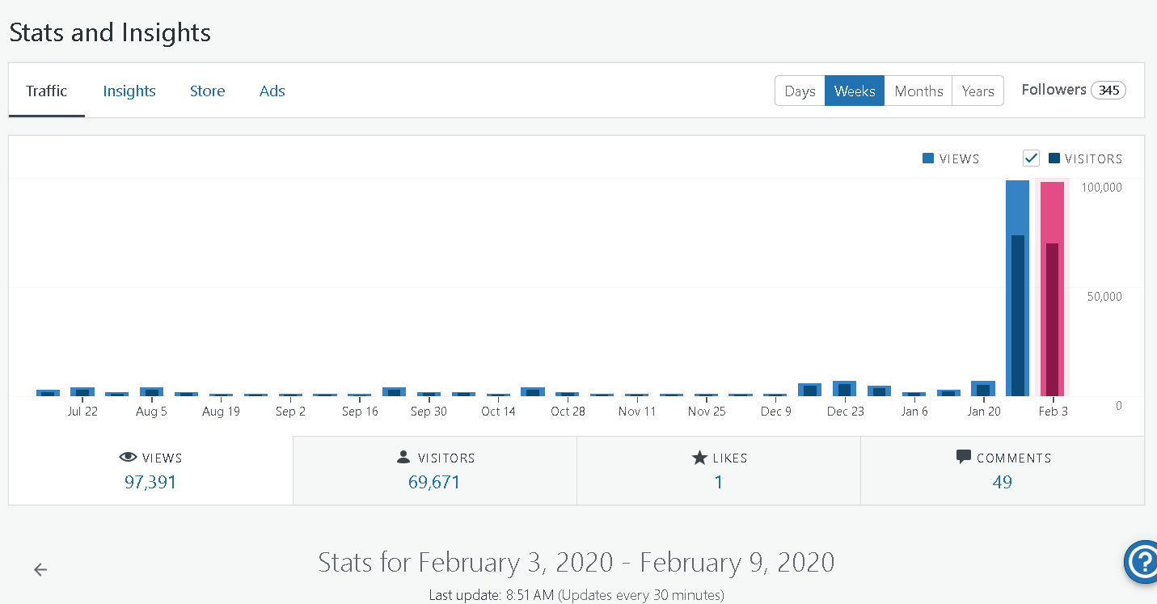The image size is (1157, 604).
Task: Click the eye icon above Views count
Action: tap(128, 458)
